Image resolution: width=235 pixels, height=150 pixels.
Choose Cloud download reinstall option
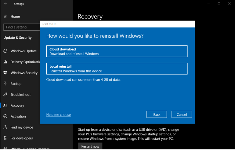tap(117, 51)
